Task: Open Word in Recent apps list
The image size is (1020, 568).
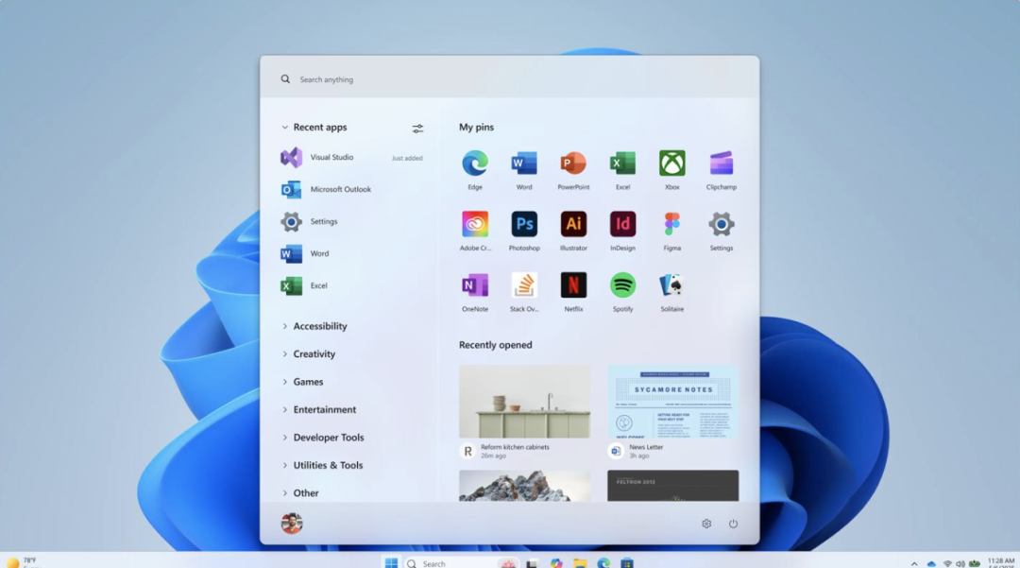Action: click(x=351, y=253)
